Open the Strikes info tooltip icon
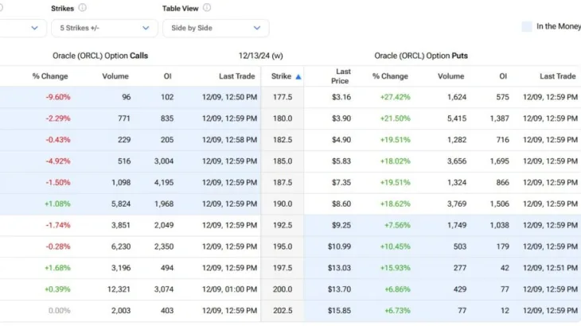The image size is (581, 326). [82, 8]
